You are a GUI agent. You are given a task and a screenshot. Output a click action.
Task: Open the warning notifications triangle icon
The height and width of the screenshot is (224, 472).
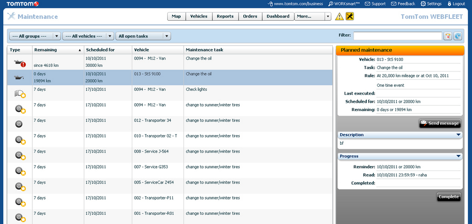(339, 17)
